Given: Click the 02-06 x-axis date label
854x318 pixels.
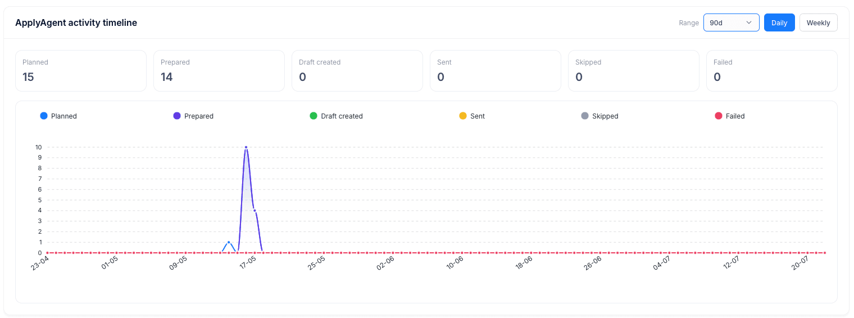Looking at the screenshot, I should click(x=386, y=263).
